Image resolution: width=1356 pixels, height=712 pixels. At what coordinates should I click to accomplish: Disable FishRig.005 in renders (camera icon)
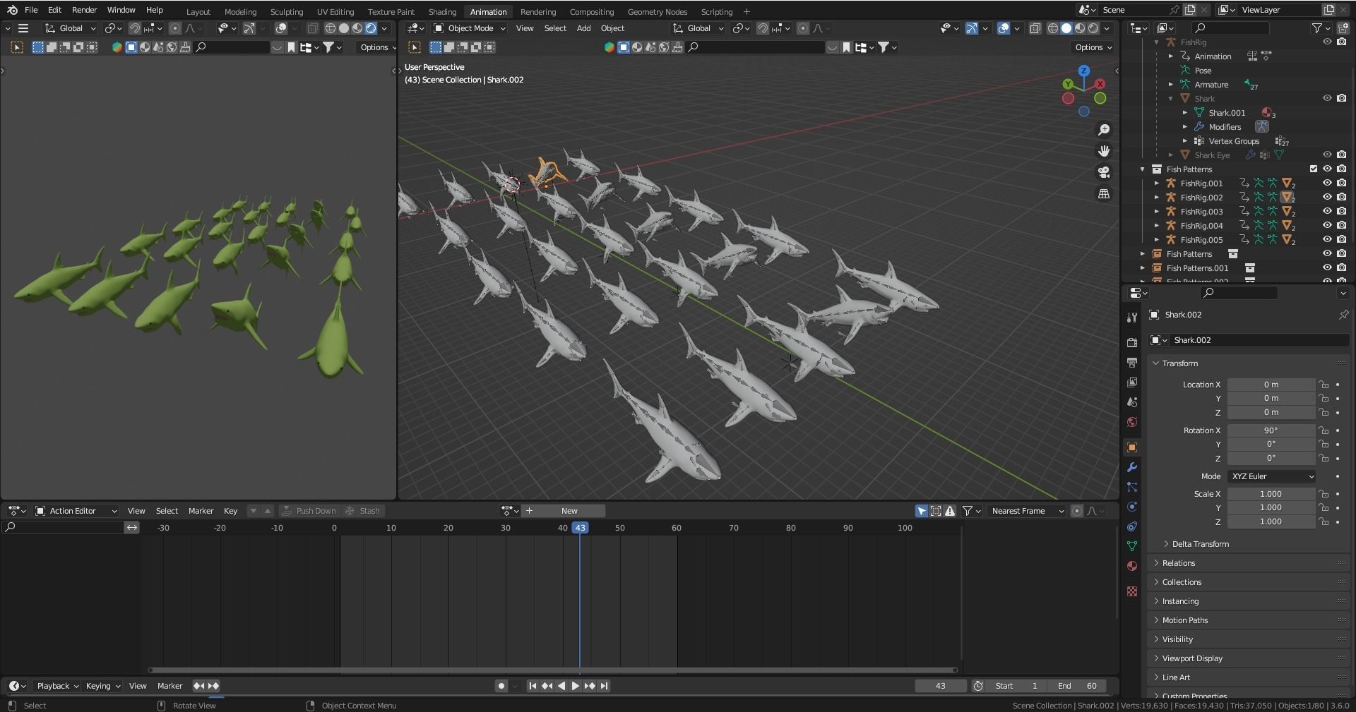pos(1341,240)
